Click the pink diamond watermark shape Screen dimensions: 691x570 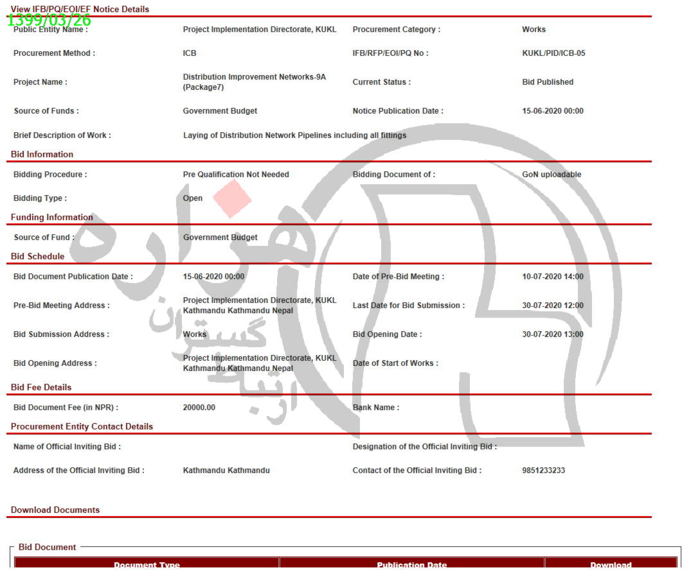click(x=231, y=198)
